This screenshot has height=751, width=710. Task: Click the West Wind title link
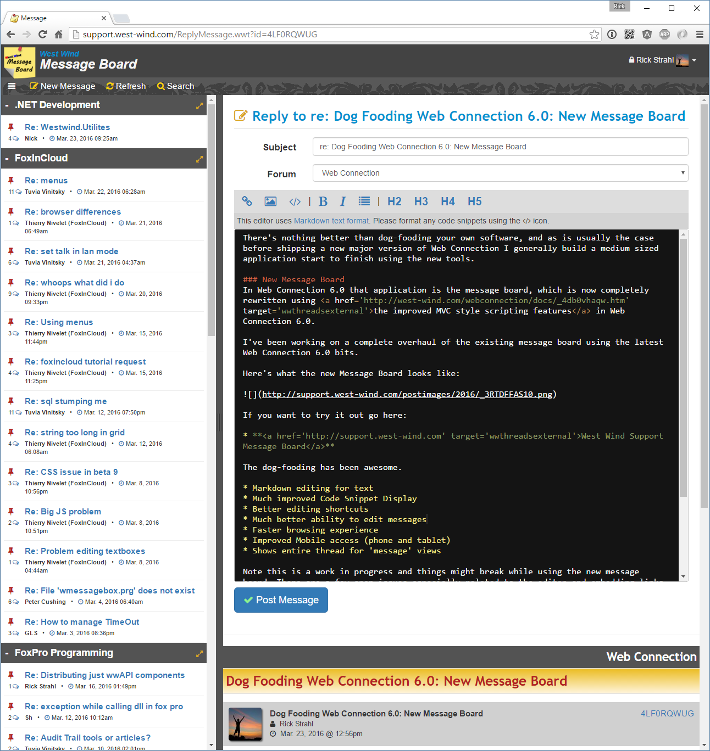click(59, 54)
